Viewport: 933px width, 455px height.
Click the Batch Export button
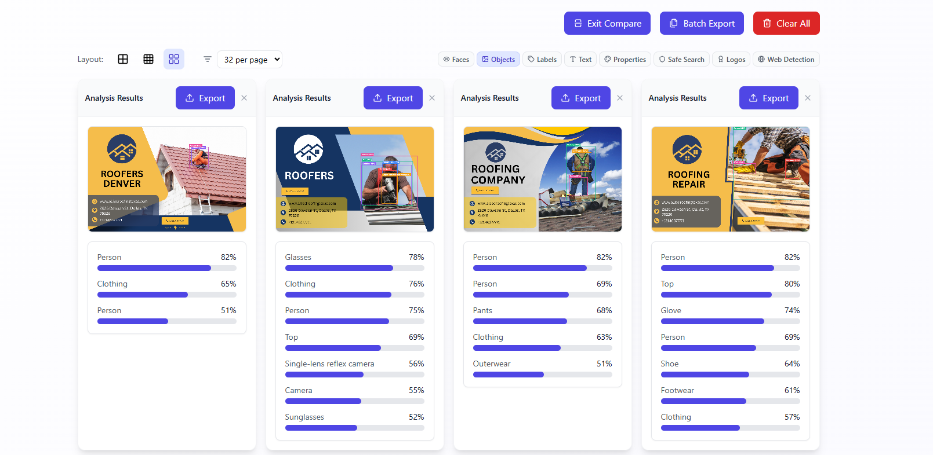pos(702,23)
